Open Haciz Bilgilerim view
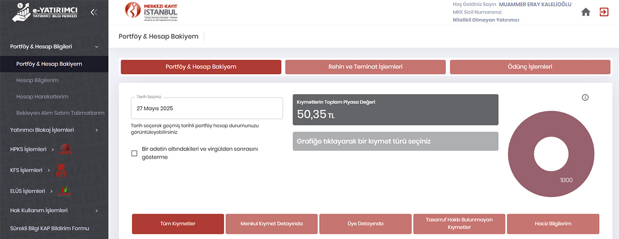619x239 pixels. click(553, 224)
